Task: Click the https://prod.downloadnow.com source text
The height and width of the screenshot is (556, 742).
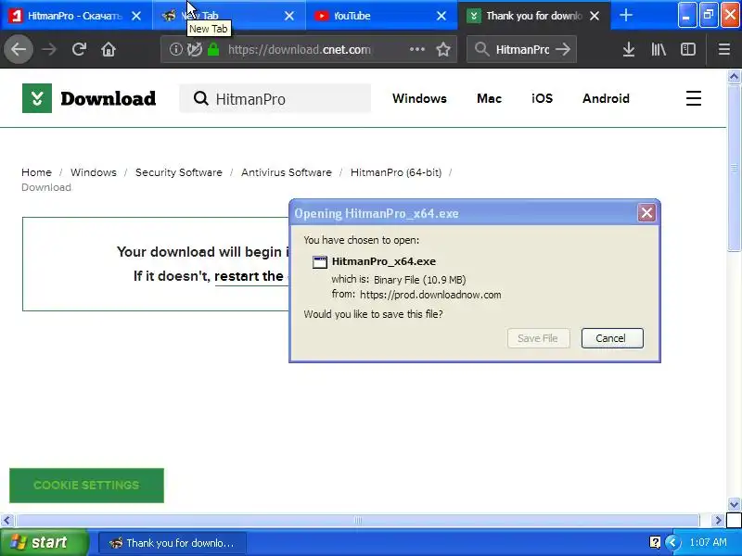Action: click(430, 295)
